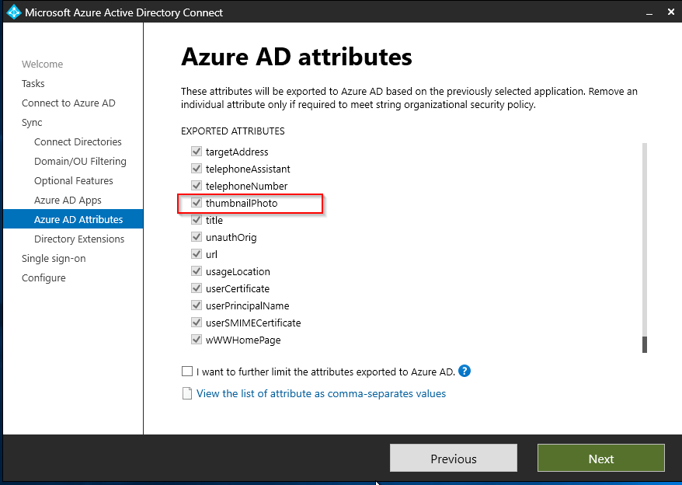Select Directory Extensions in the sidebar
The height and width of the screenshot is (485, 682).
(x=79, y=239)
